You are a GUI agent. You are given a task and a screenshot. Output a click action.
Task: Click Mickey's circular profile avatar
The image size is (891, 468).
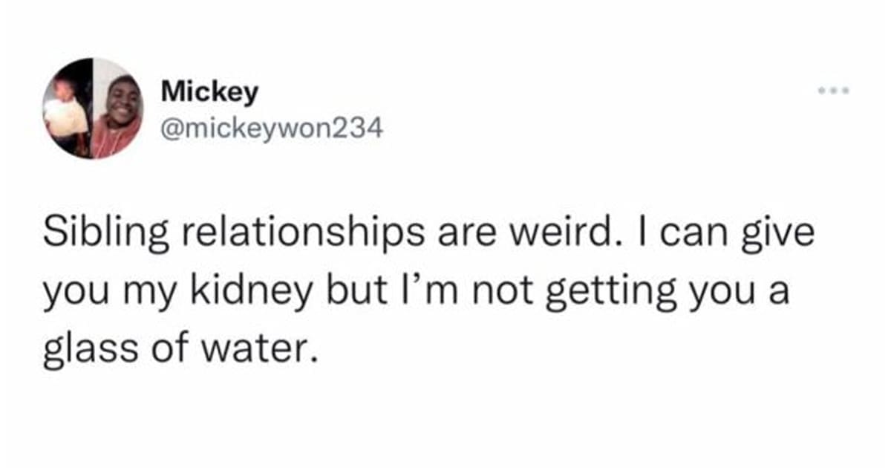pos(92,108)
